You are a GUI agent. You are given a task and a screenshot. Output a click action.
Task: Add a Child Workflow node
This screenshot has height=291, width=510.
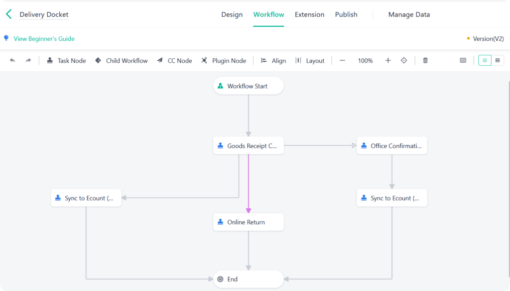pyautogui.click(x=122, y=61)
